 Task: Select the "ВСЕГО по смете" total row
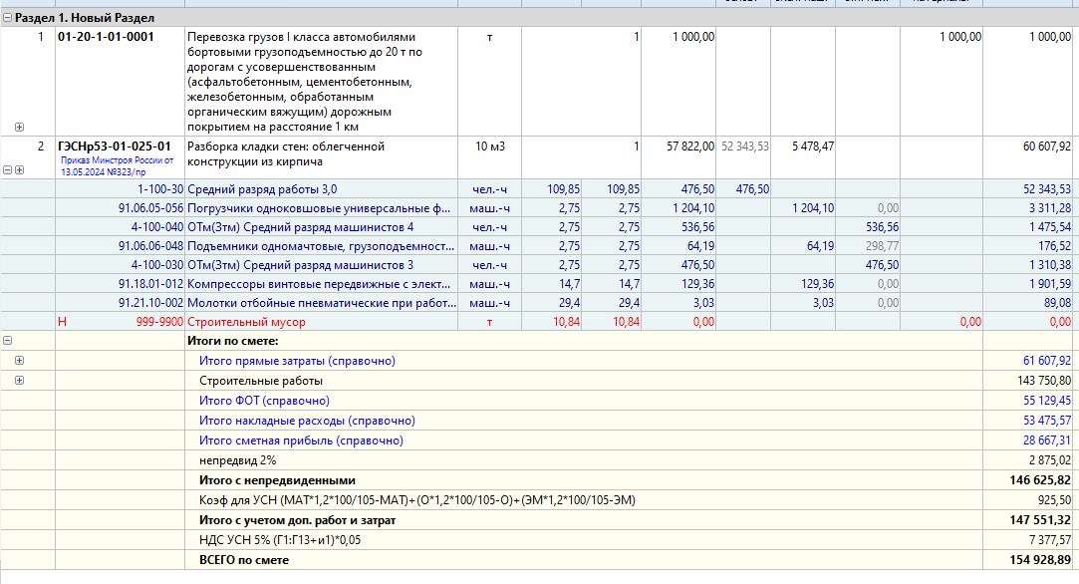click(244, 560)
